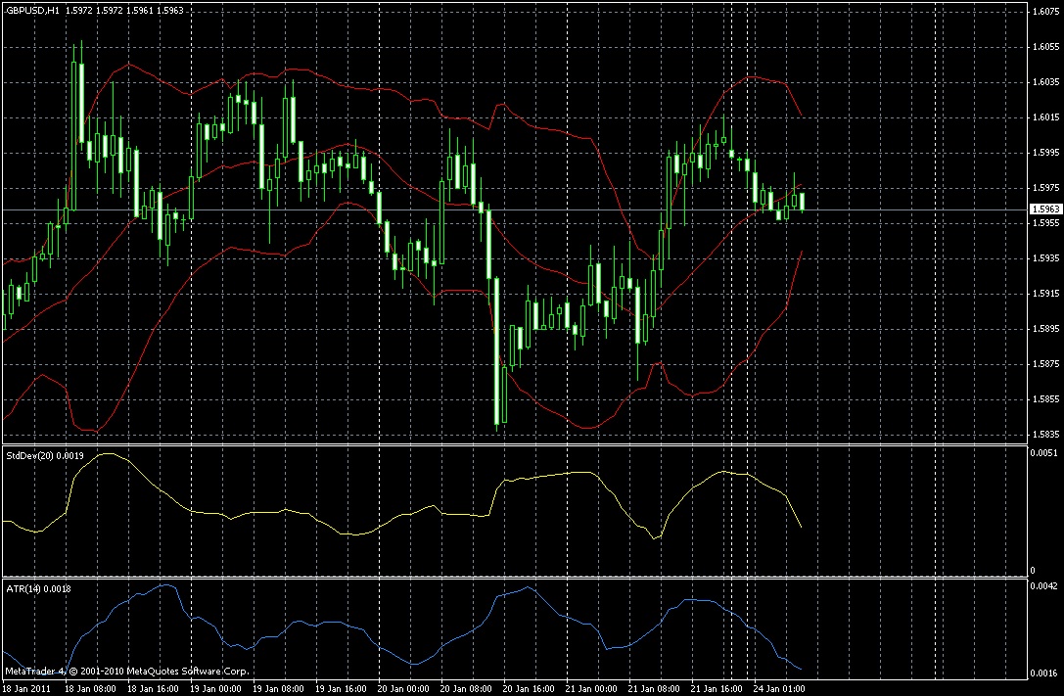
Task: Click the 18 Jan 2011 date label
Action: [27, 689]
